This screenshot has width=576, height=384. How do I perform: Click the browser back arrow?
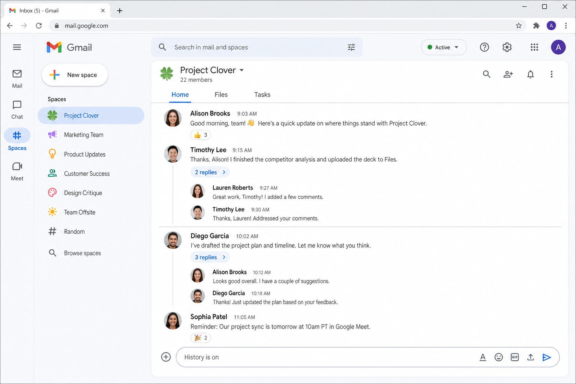pos(10,25)
